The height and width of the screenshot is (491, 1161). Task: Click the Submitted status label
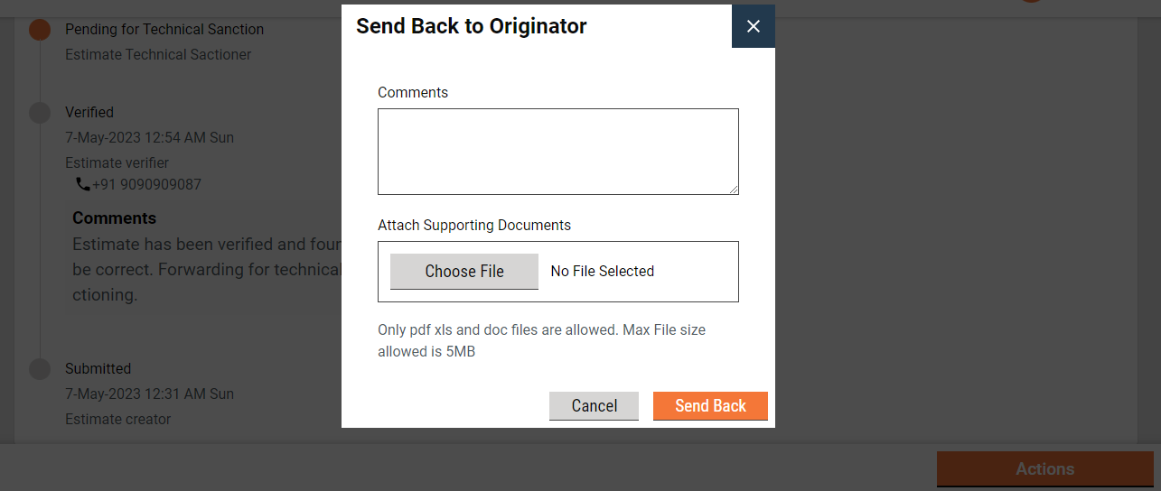pos(98,369)
